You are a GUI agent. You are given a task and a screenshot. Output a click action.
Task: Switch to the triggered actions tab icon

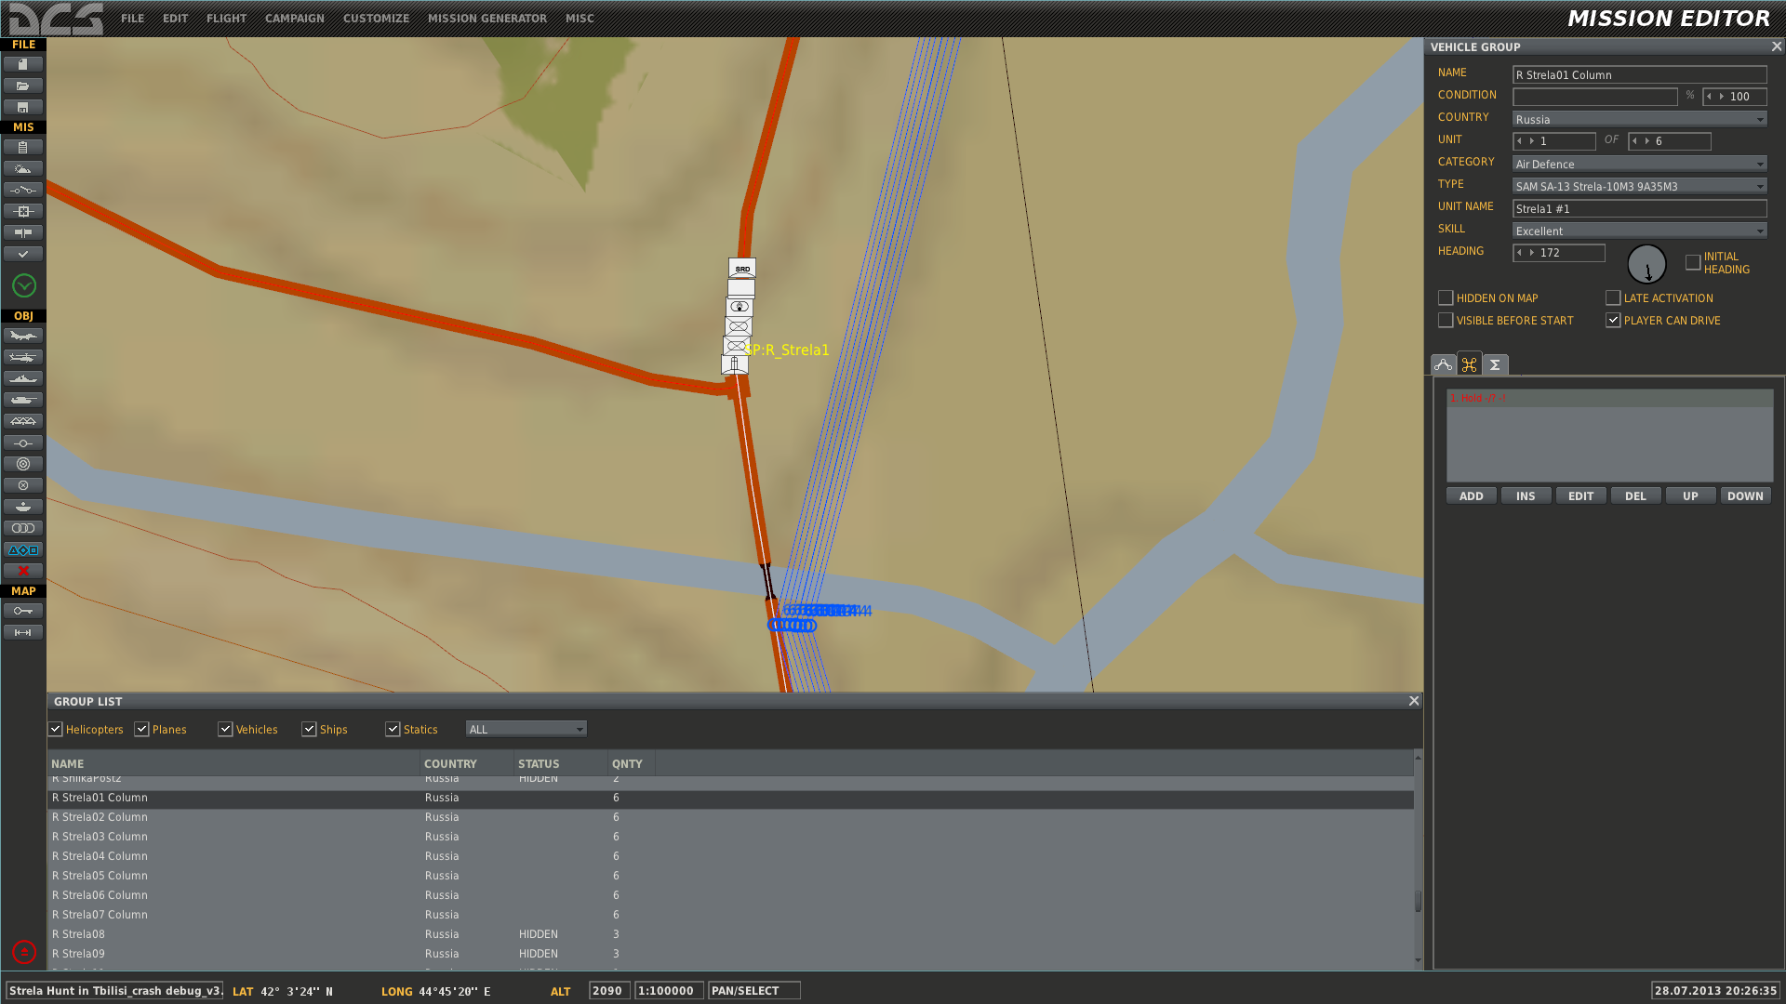(x=1469, y=364)
